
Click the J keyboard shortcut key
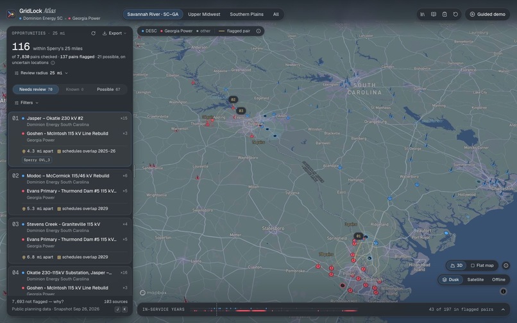click(117, 309)
